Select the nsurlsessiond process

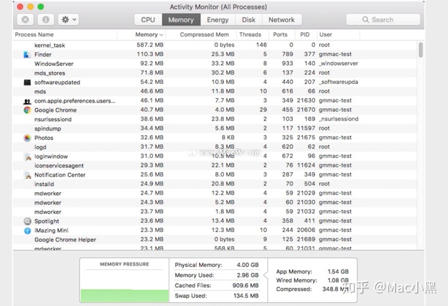point(215,119)
